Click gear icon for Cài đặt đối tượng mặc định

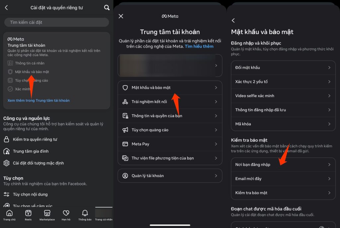7,163
